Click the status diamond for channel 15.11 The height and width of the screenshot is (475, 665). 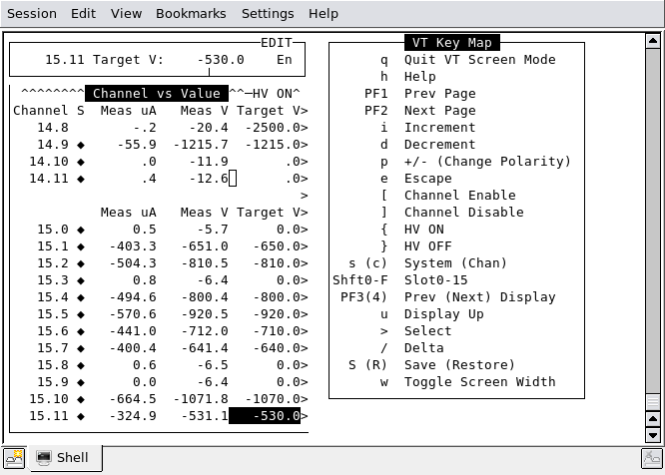pos(81,416)
